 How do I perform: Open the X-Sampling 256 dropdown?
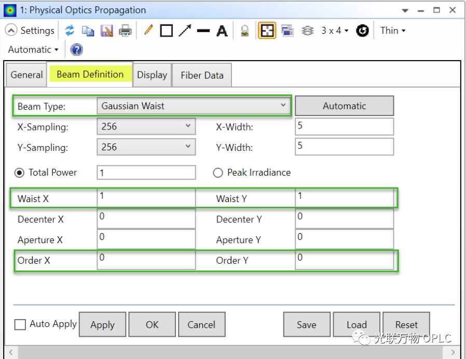pos(146,127)
